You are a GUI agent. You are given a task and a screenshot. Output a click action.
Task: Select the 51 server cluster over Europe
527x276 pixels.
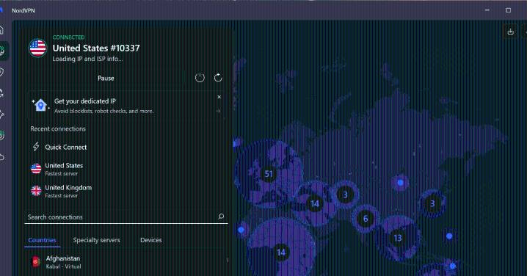pos(269,174)
